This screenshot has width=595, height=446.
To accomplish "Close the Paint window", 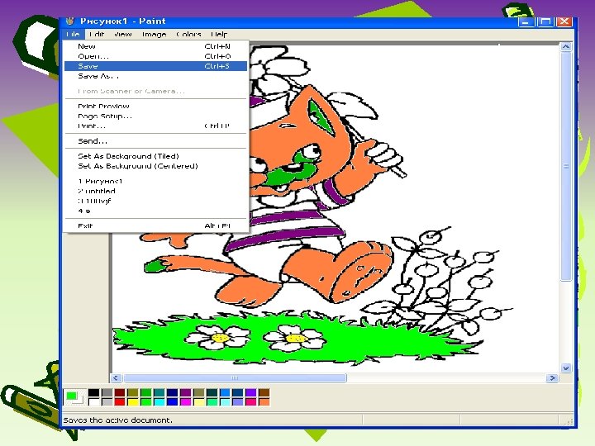I will click(564, 21).
